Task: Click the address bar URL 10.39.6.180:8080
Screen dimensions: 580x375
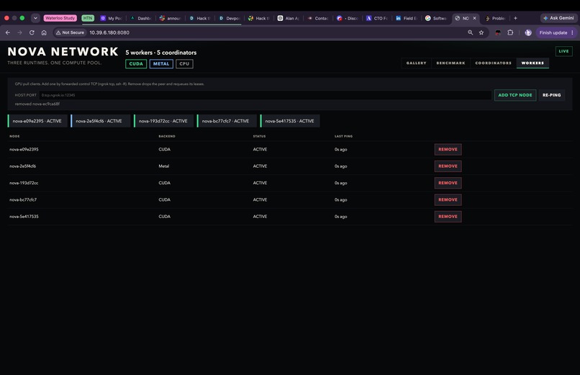Action: click(109, 32)
